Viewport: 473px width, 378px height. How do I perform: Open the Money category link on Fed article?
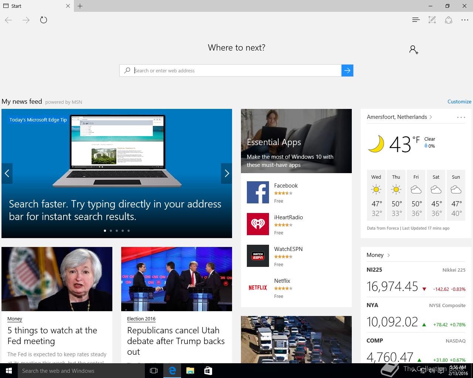[x=15, y=319]
